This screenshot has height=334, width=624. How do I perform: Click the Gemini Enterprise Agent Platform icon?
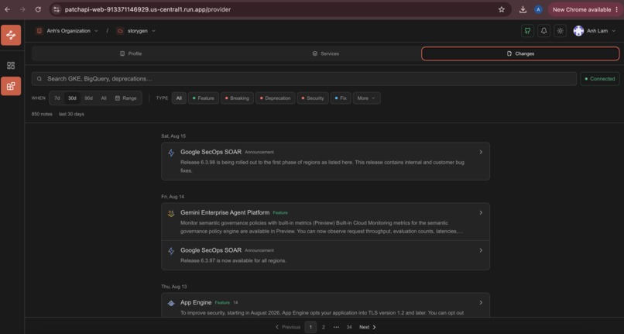(171, 213)
